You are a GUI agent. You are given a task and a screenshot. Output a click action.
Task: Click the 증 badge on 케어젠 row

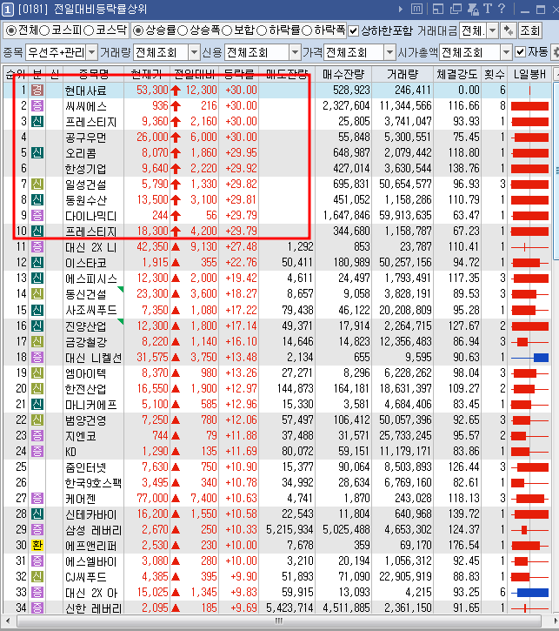37,498
